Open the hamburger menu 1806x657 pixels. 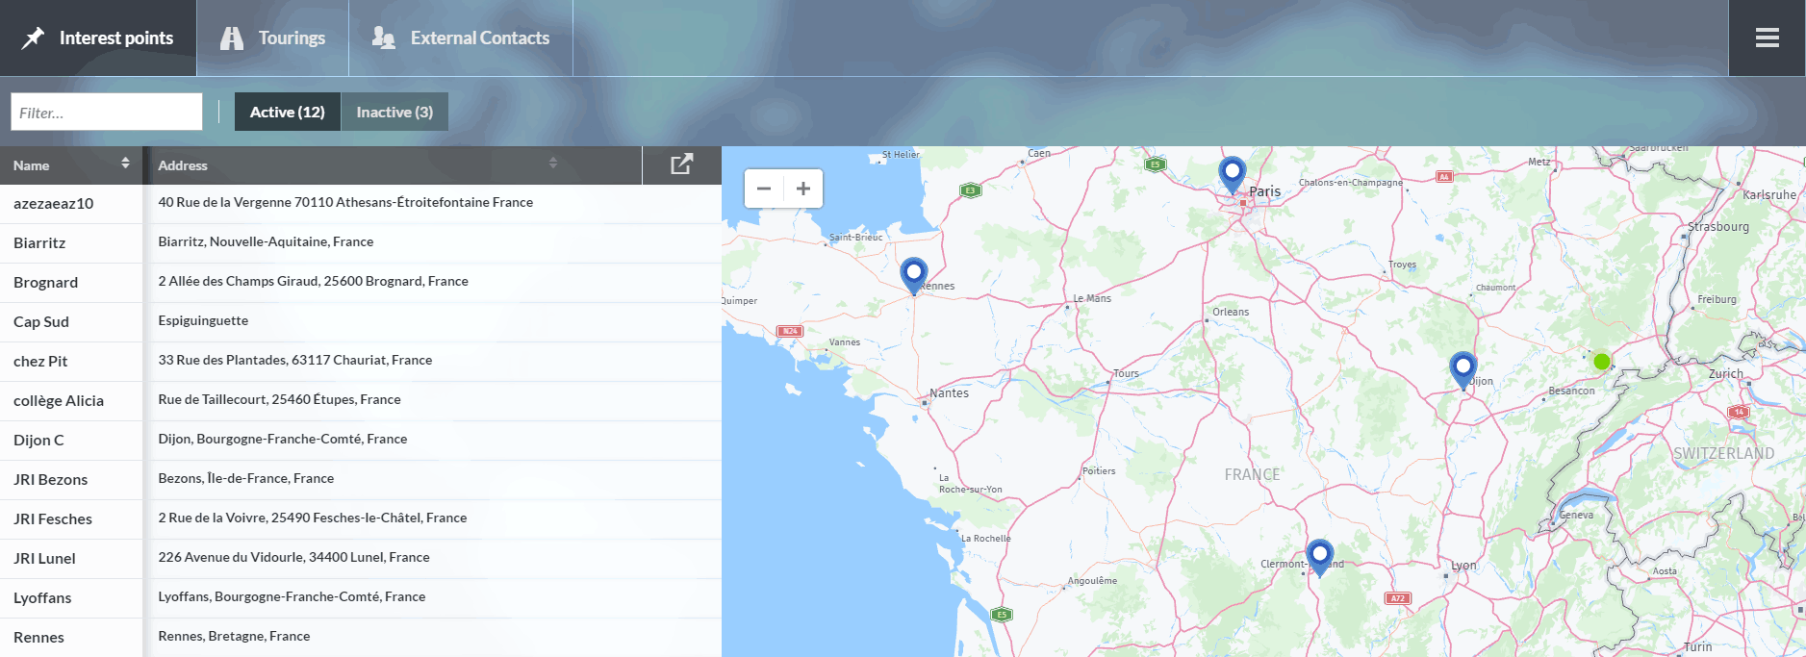click(x=1767, y=38)
